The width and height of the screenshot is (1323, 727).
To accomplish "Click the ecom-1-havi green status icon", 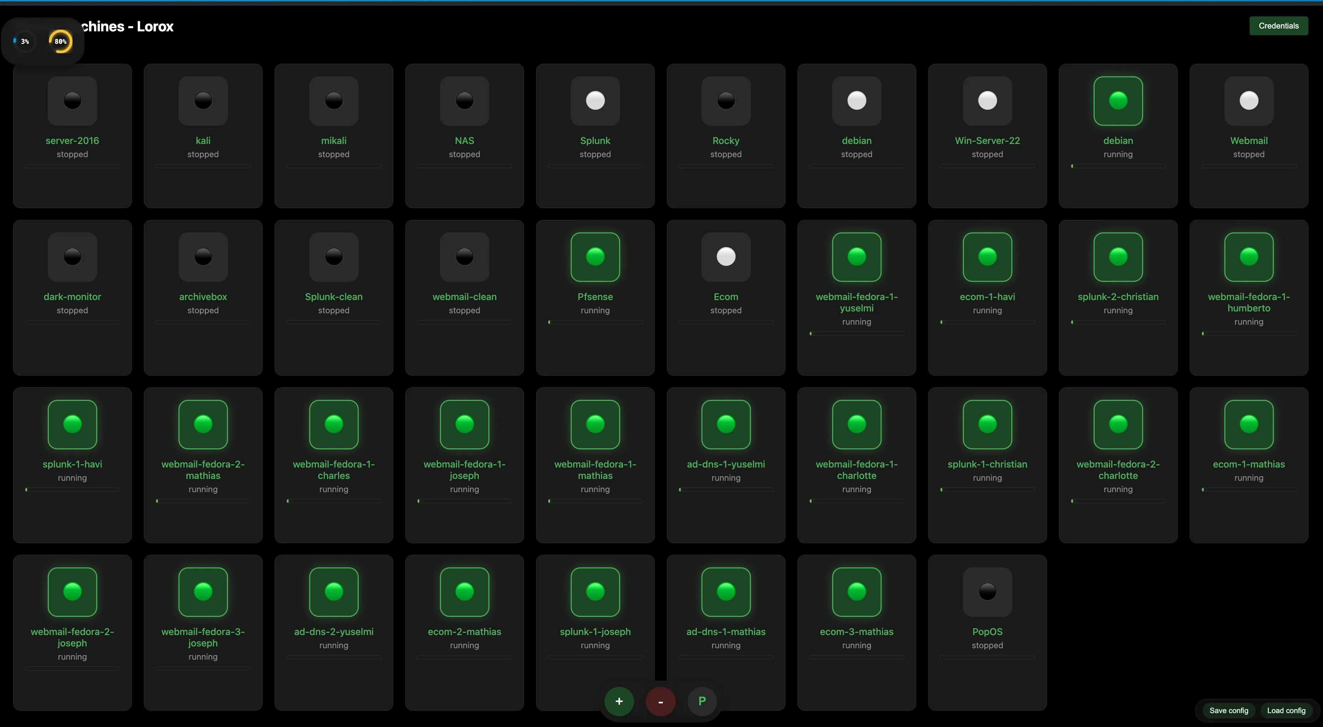I will 987,257.
